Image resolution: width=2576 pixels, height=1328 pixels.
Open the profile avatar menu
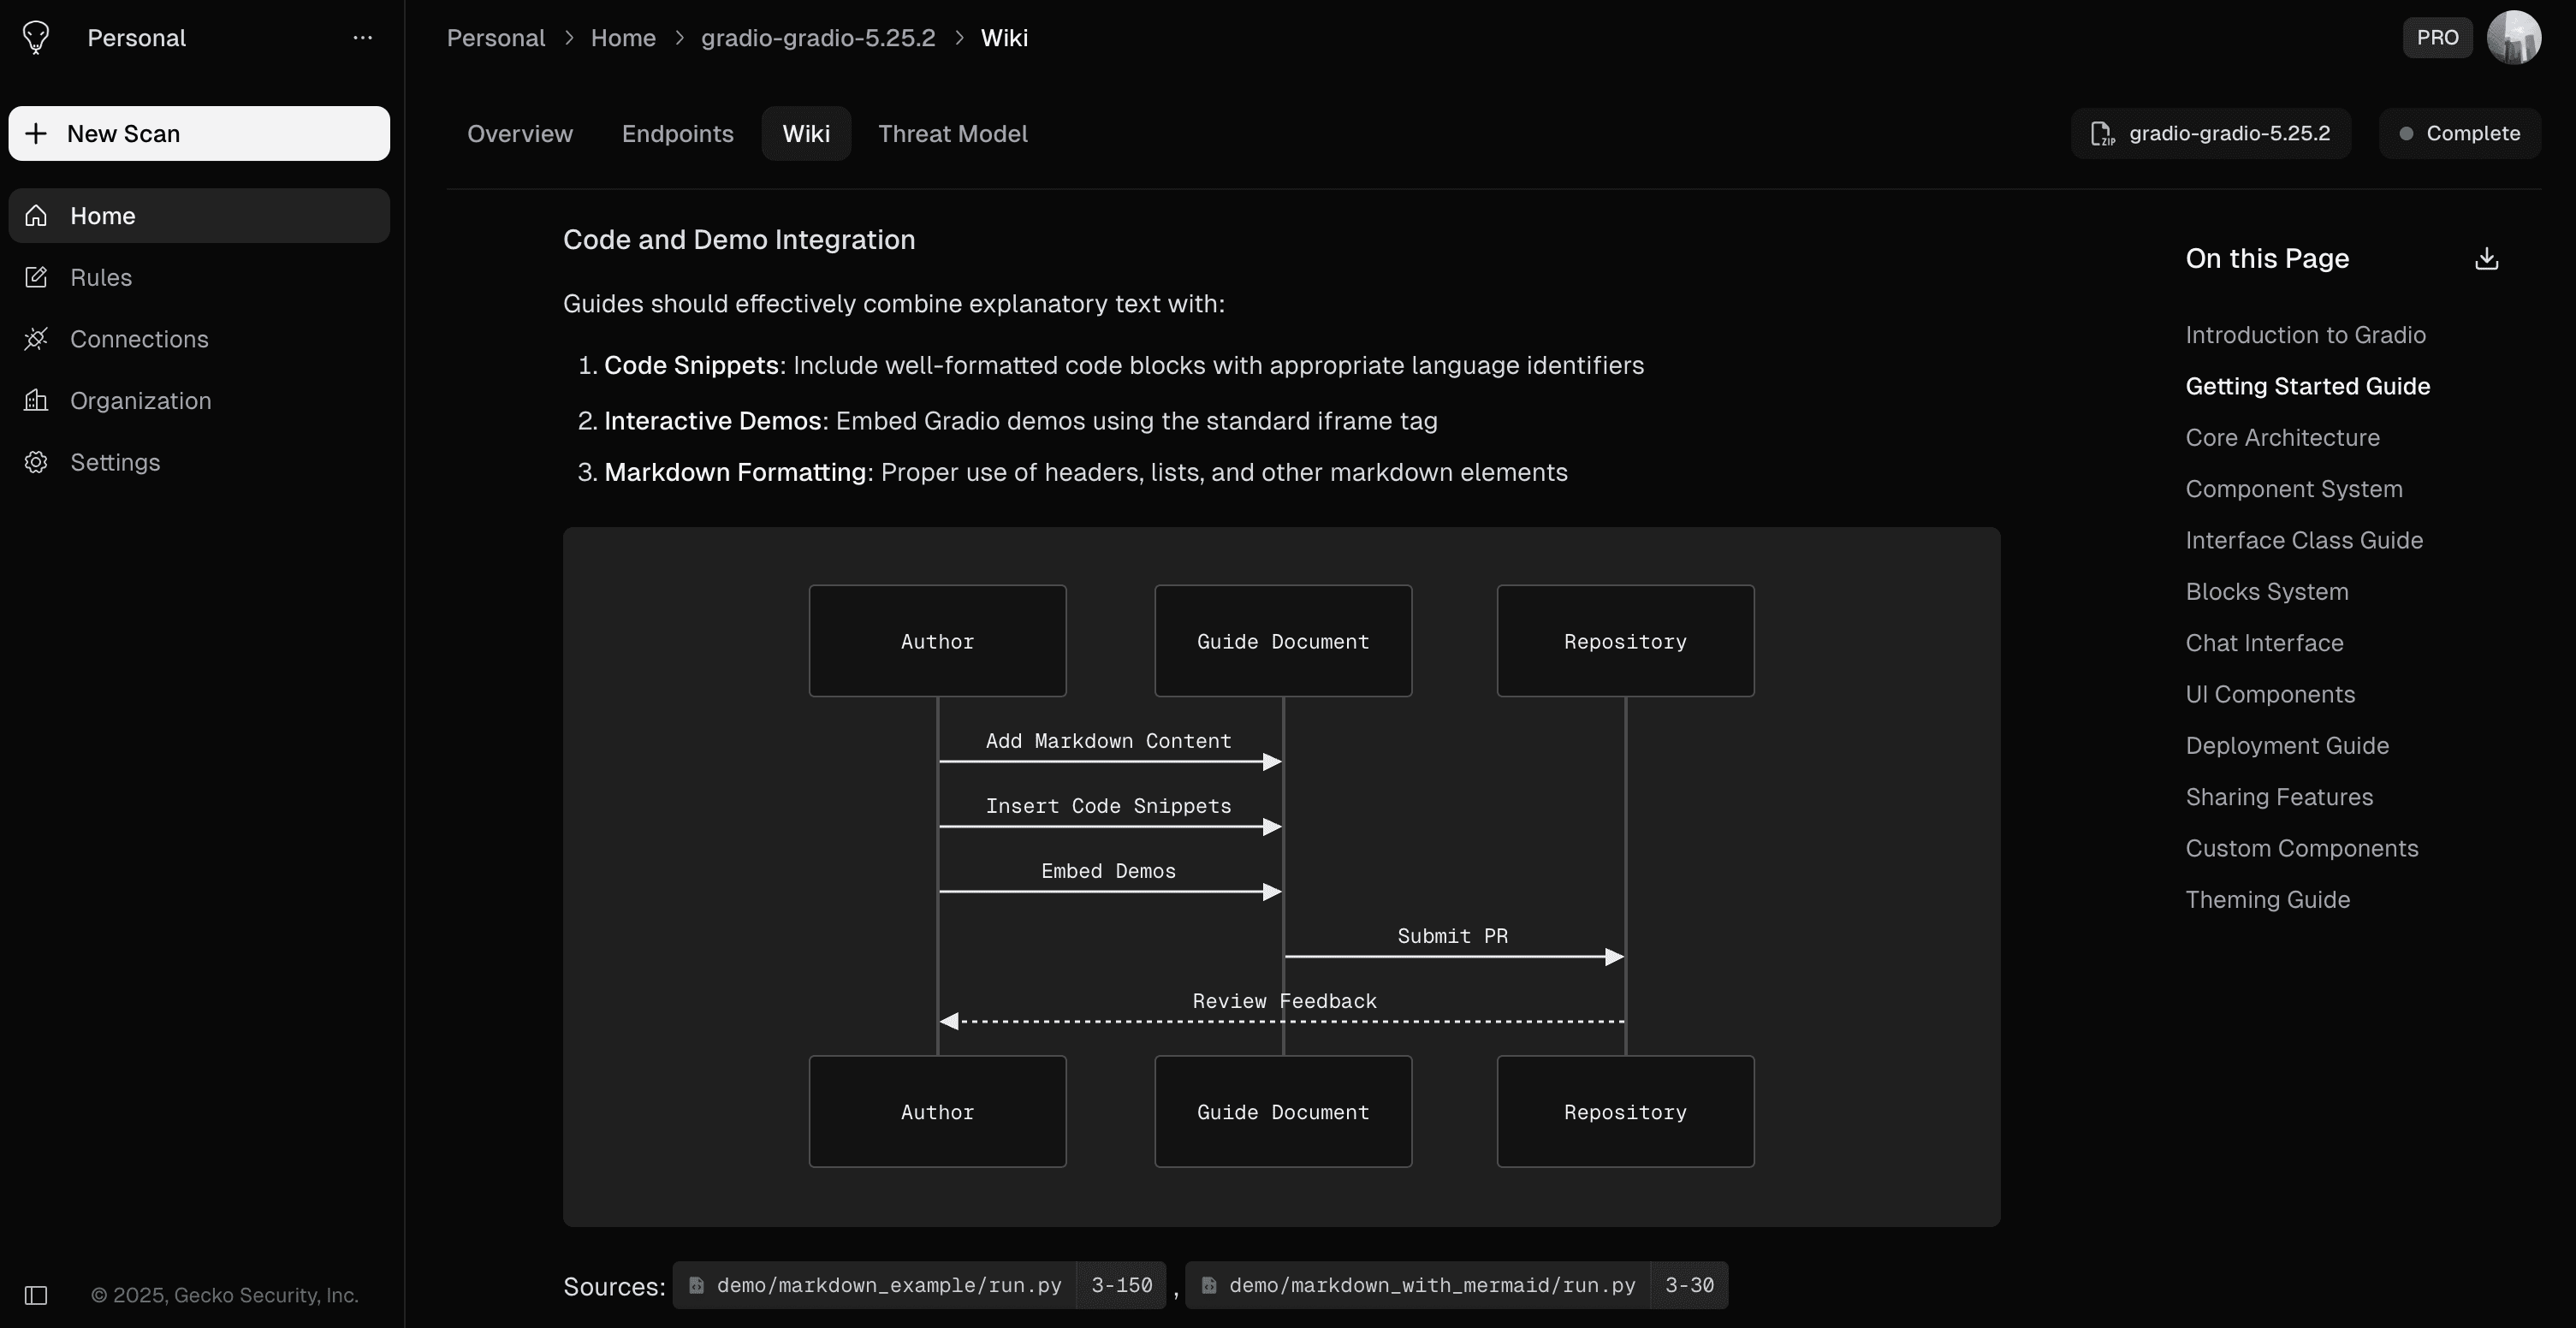2516,37
